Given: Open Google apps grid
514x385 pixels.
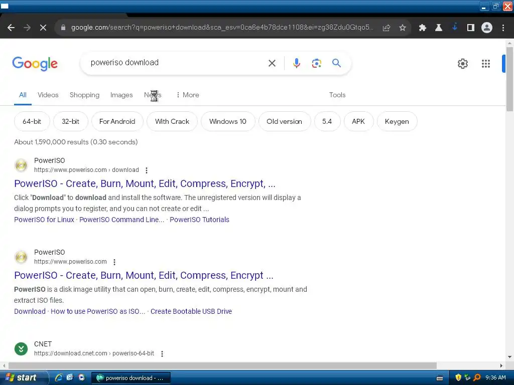Looking at the screenshot, I should pos(486,64).
